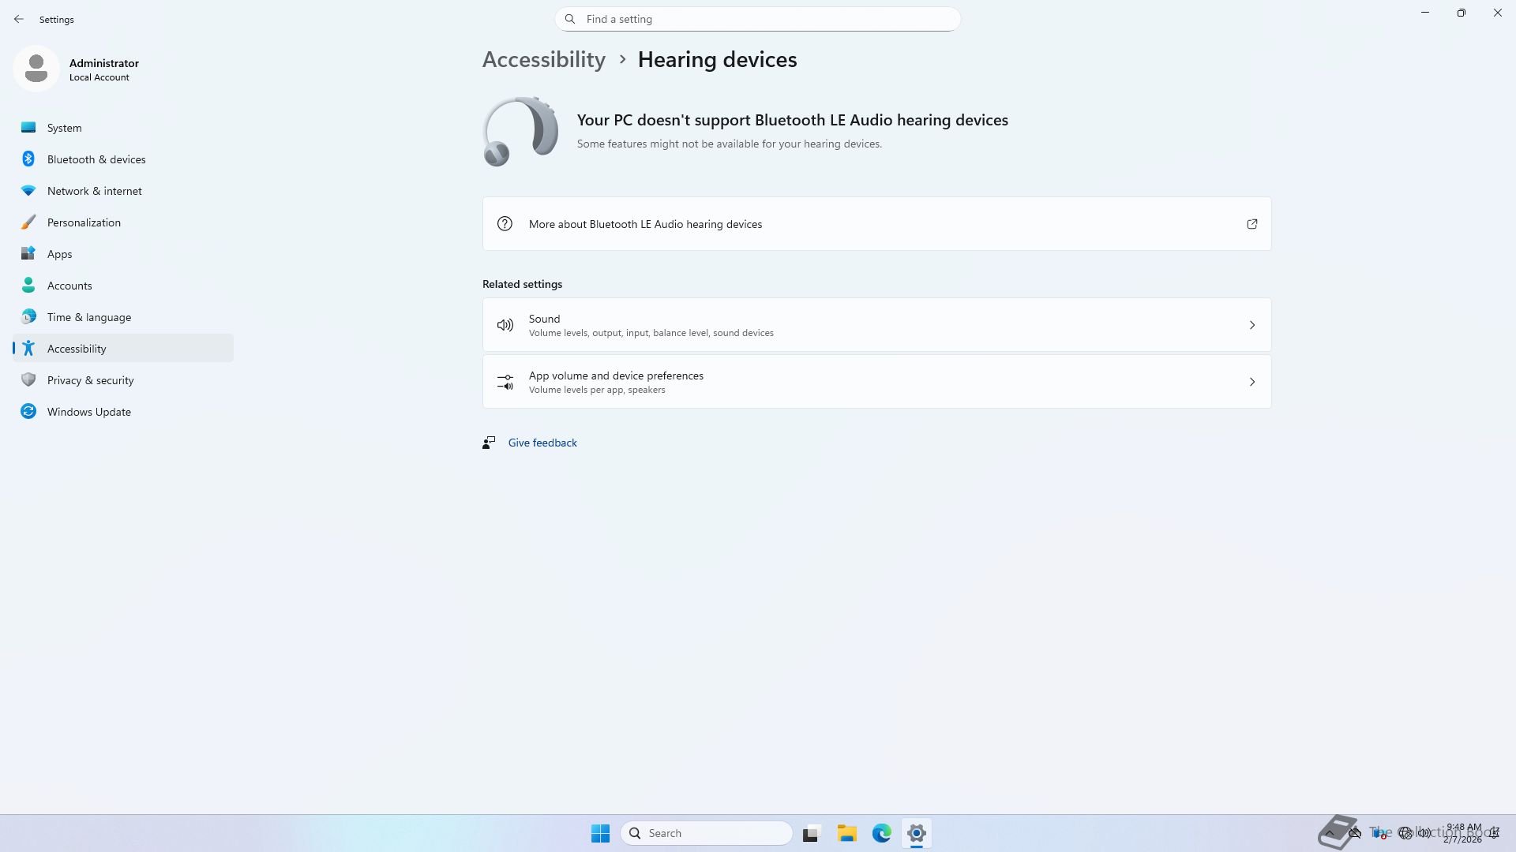Go to the System settings category
1516x852 pixels.
pyautogui.click(x=64, y=128)
